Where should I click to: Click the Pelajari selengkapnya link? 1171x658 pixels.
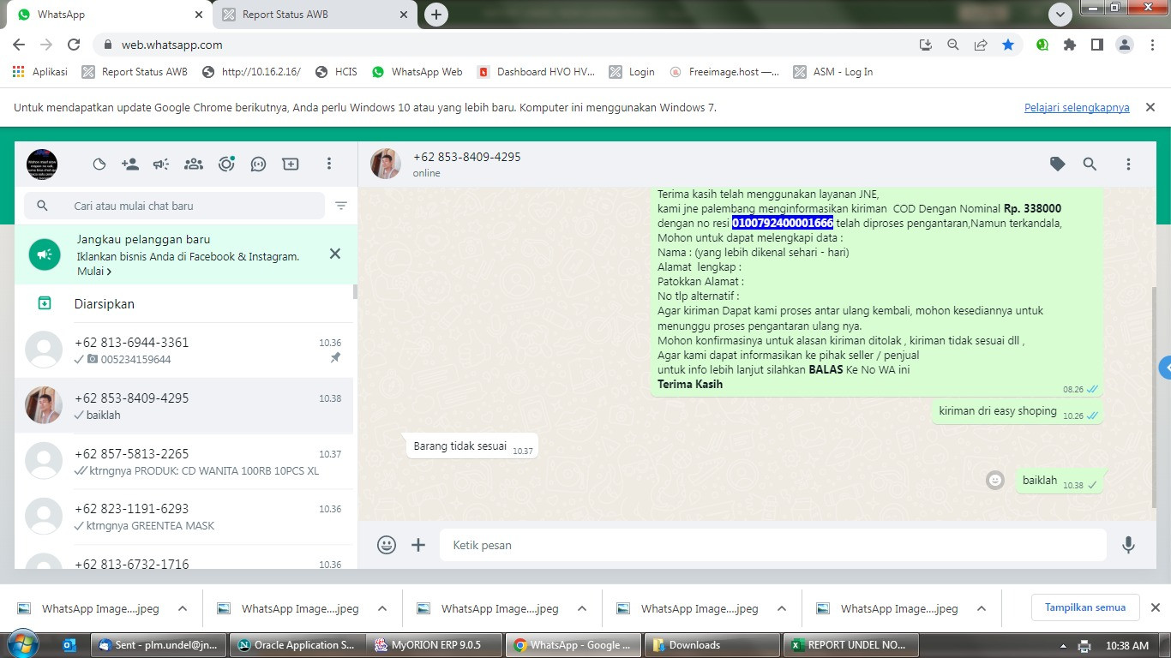click(x=1077, y=107)
